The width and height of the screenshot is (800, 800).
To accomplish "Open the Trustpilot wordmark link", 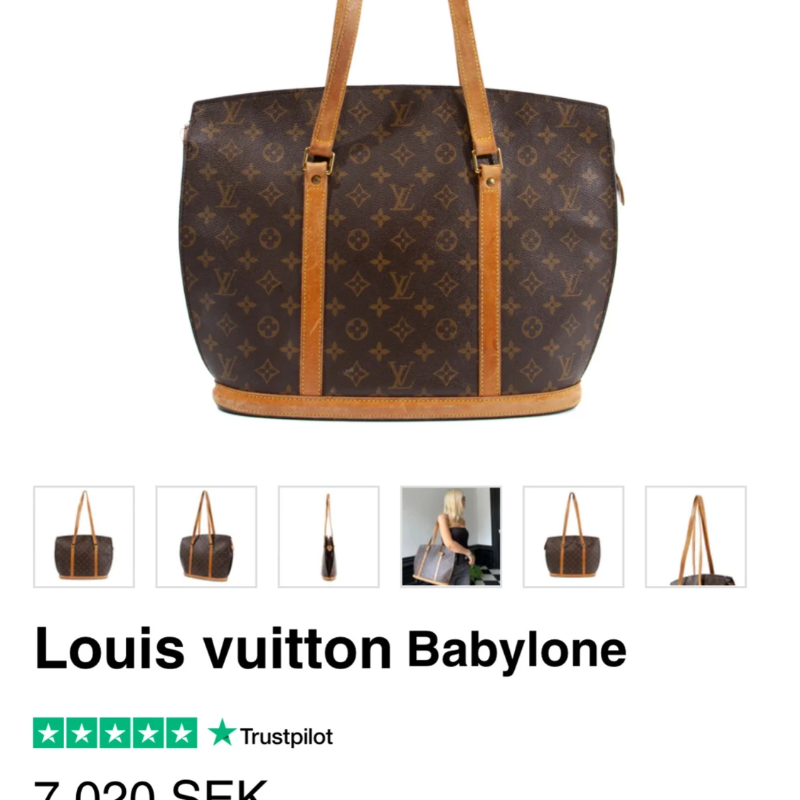I will [287, 737].
